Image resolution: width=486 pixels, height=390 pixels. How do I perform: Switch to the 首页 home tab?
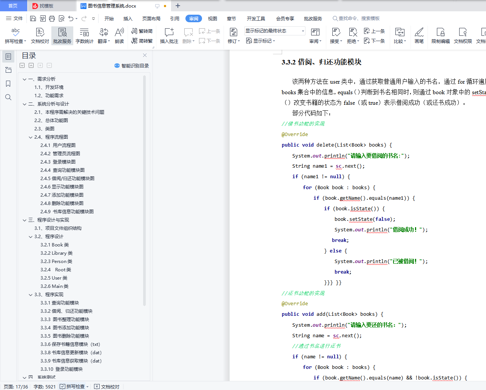click(x=13, y=6)
